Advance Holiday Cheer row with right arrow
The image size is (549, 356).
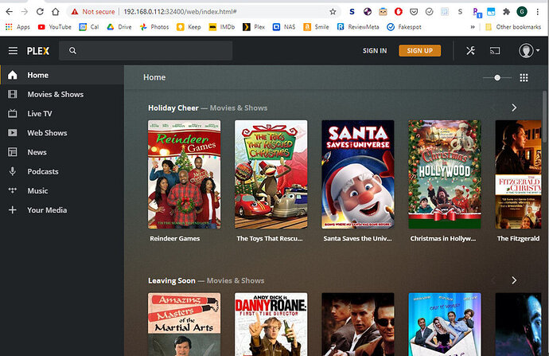514,108
